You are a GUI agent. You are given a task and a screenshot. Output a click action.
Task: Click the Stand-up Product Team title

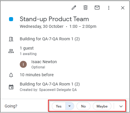[54, 19]
